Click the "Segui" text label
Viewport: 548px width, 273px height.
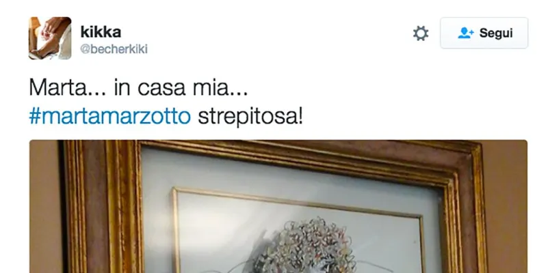pyautogui.click(x=496, y=33)
